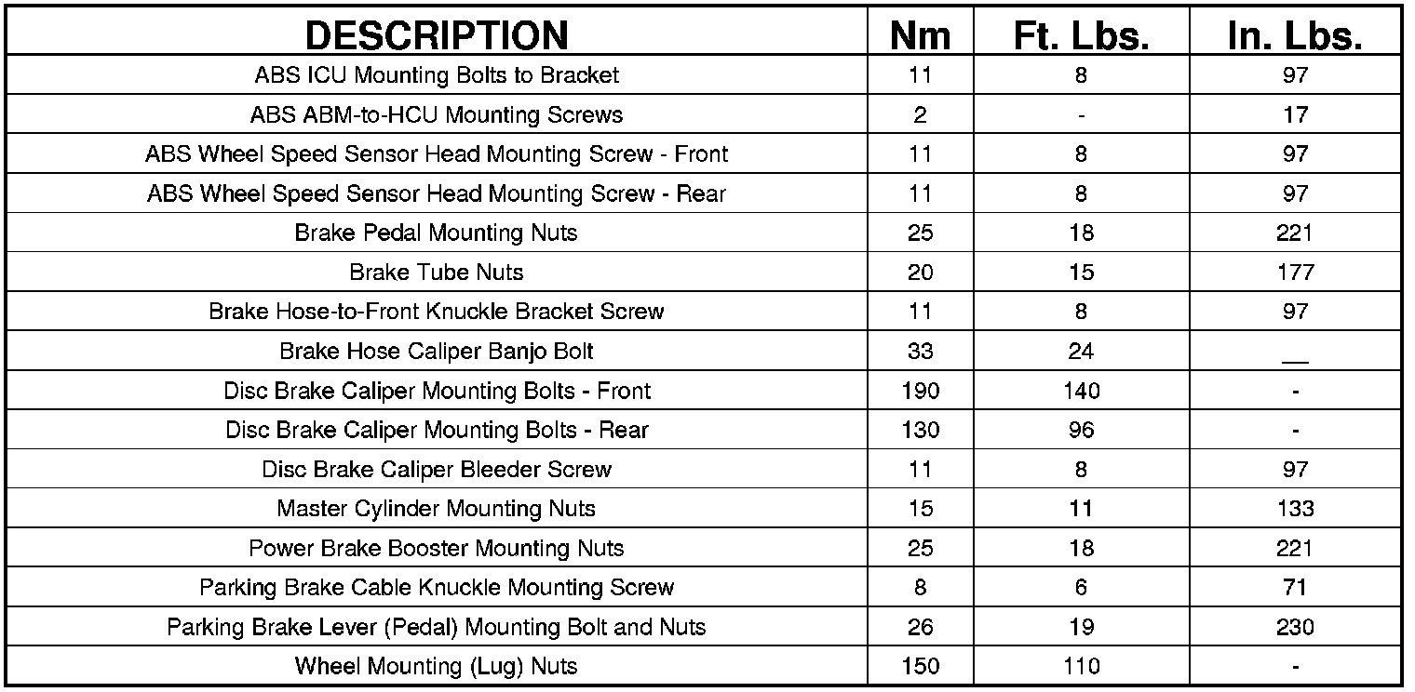Select the Wheel Mounting (Lug) Nuts description
Image resolution: width=1415 pixels, height=692 pixels.
click(x=436, y=666)
